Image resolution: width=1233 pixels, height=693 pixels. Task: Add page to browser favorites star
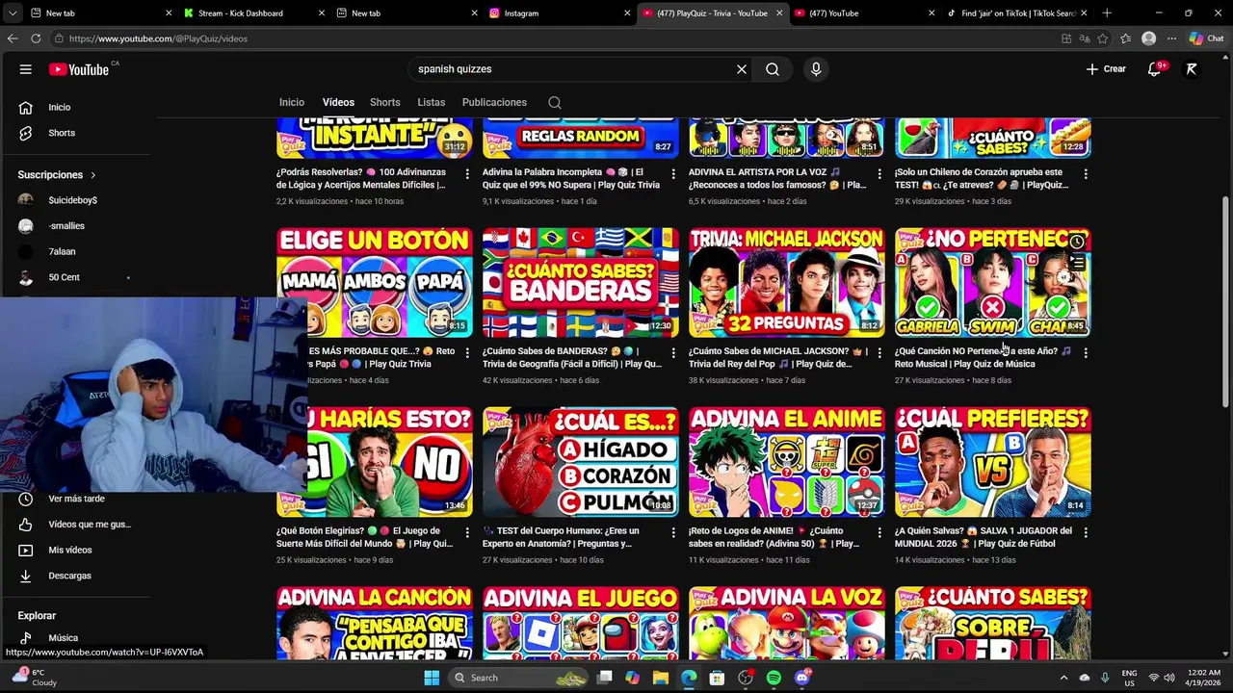tap(1103, 38)
